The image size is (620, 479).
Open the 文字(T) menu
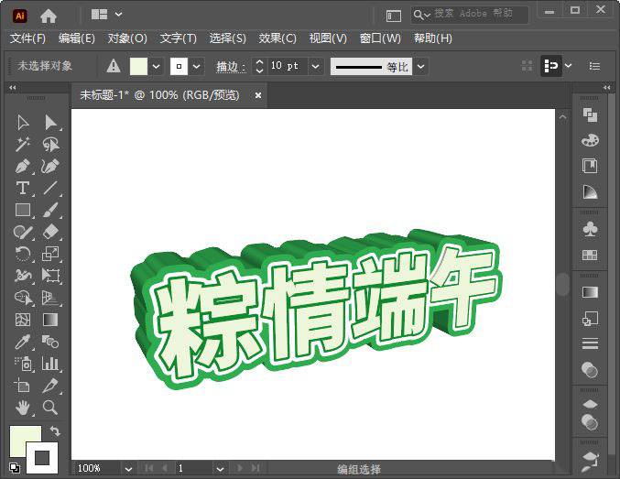click(179, 38)
